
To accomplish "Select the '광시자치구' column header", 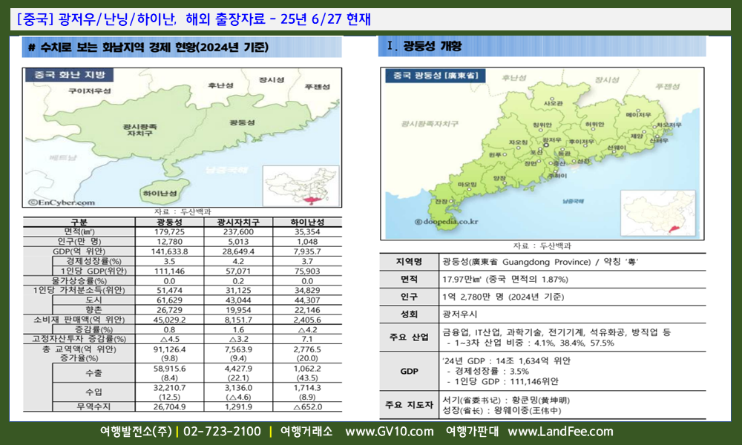I will tap(238, 222).
